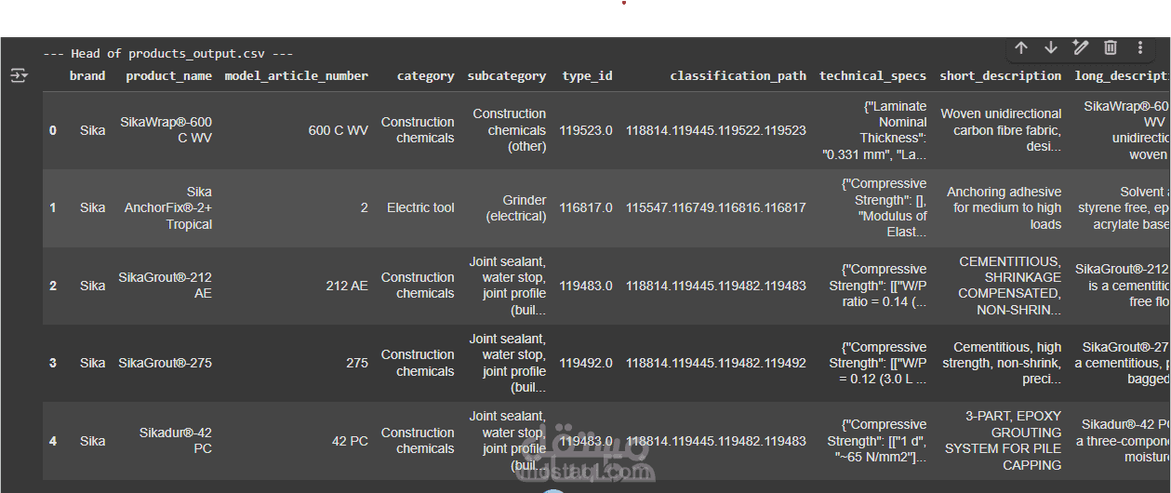Click Woven unidirectional carbon fibre fabric description
Viewport: 1171px width, 493px height.
pyautogui.click(x=1001, y=130)
